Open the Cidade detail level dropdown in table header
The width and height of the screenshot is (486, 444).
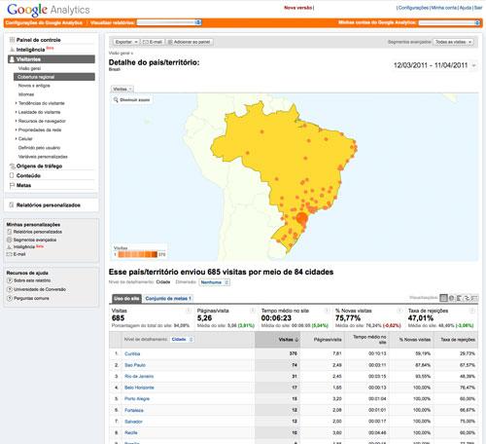click(x=182, y=339)
